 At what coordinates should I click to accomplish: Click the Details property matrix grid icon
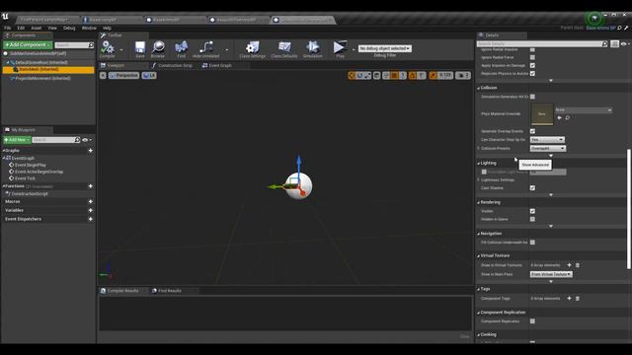(x=614, y=43)
